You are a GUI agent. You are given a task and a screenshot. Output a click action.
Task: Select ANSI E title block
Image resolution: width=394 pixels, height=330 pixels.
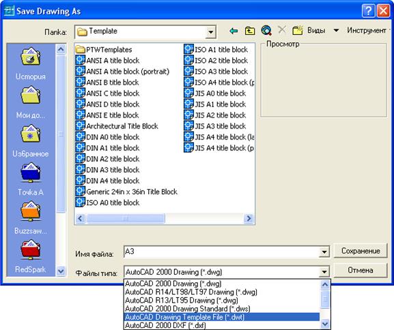click(x=107, y=115)
